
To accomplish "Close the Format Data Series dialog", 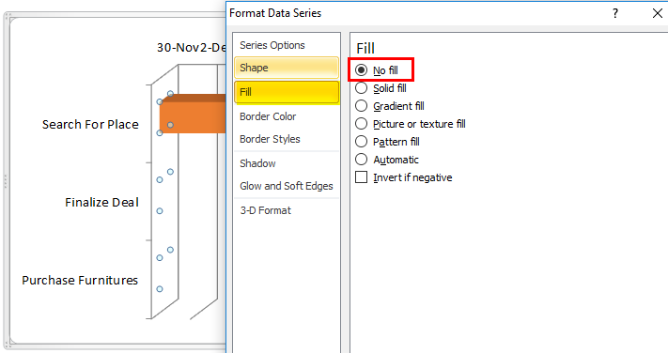I will (658, 14).
